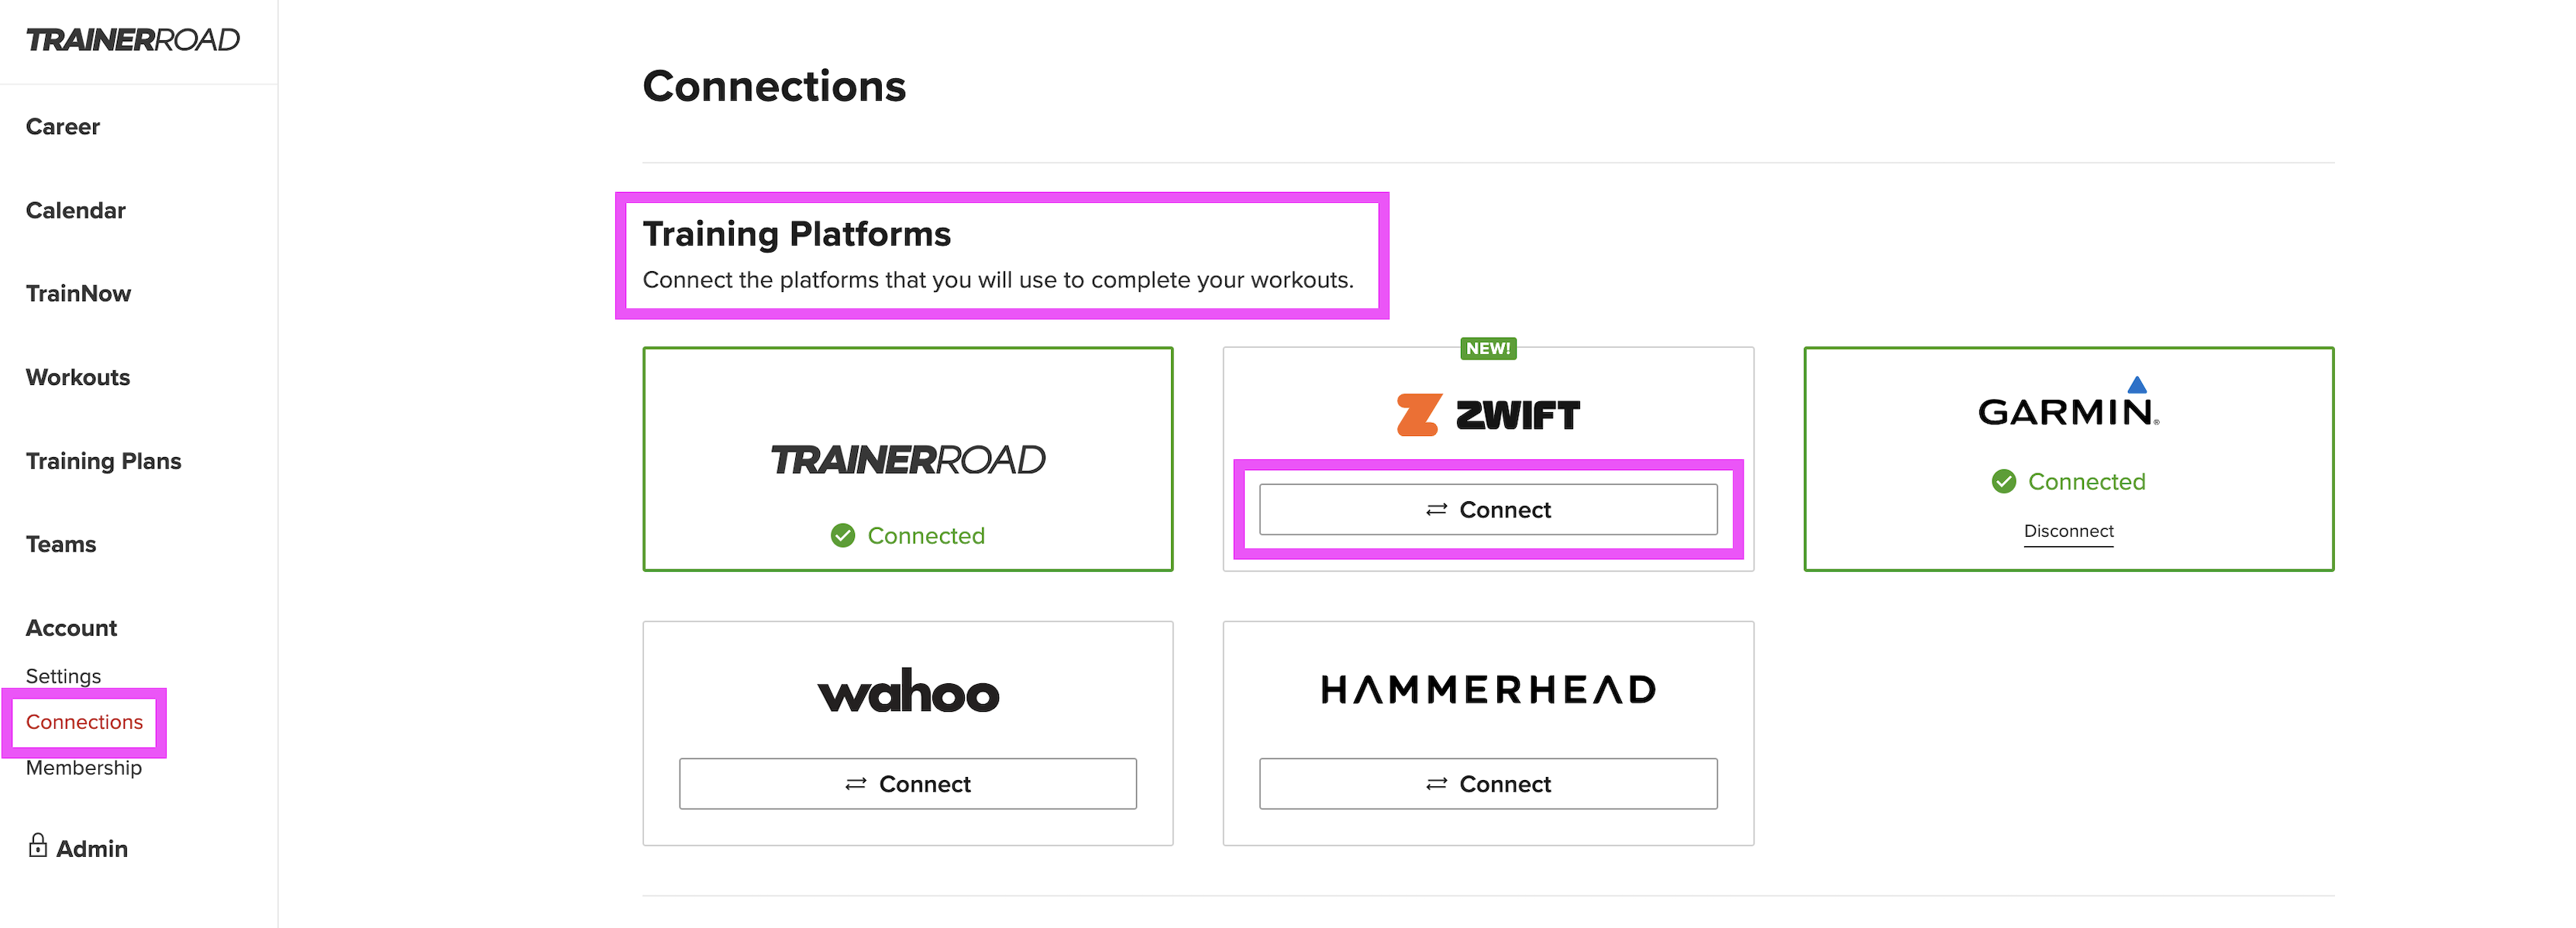This screenshot has width=2576, height=928.
Task: Open the Account Settings page
Action: (63, 676)
